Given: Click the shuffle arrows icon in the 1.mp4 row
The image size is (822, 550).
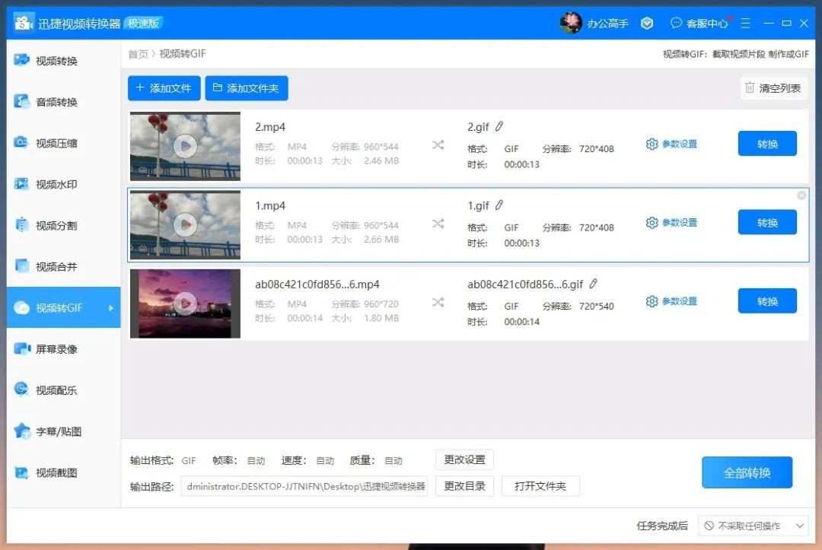Looking at the screenshot, I should click(438, 224).
